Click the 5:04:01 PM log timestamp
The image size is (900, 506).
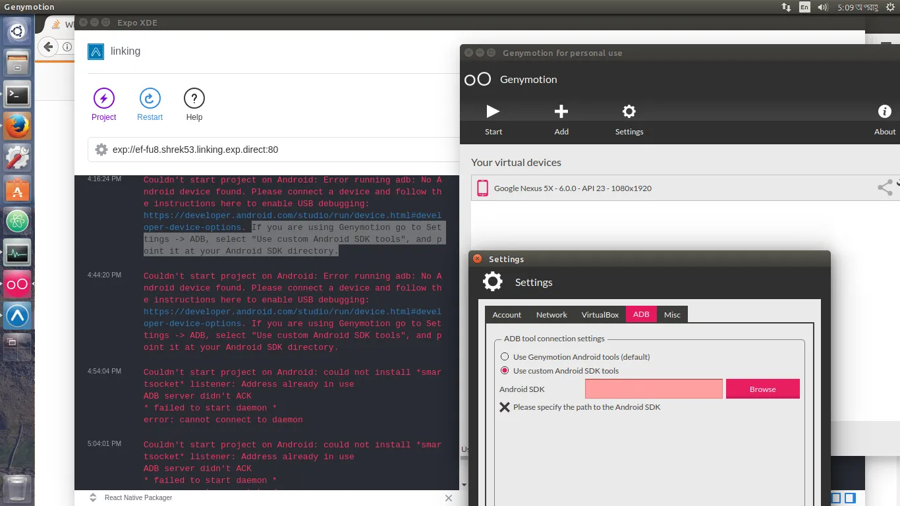click(x=104, y=444)
